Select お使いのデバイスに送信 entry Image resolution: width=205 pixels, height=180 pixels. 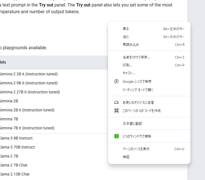[149, 102]
